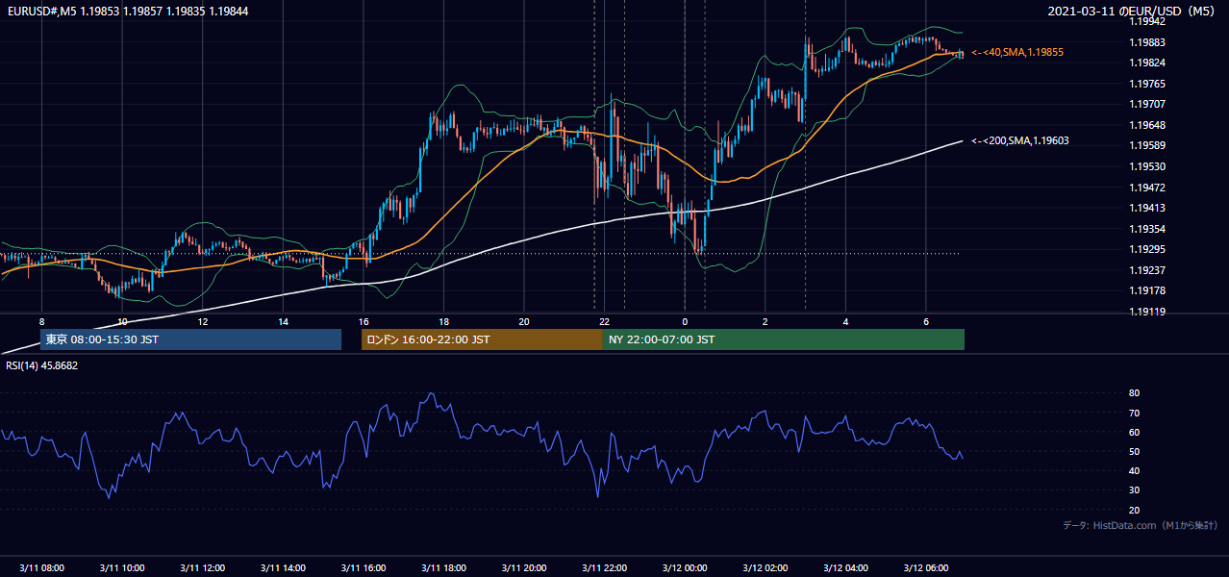1229x577 pixels.
Task: Click the HistData.com data source credit
Action: (1140, 525)
